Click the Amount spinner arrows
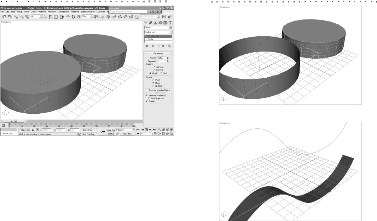 point(168,58)
